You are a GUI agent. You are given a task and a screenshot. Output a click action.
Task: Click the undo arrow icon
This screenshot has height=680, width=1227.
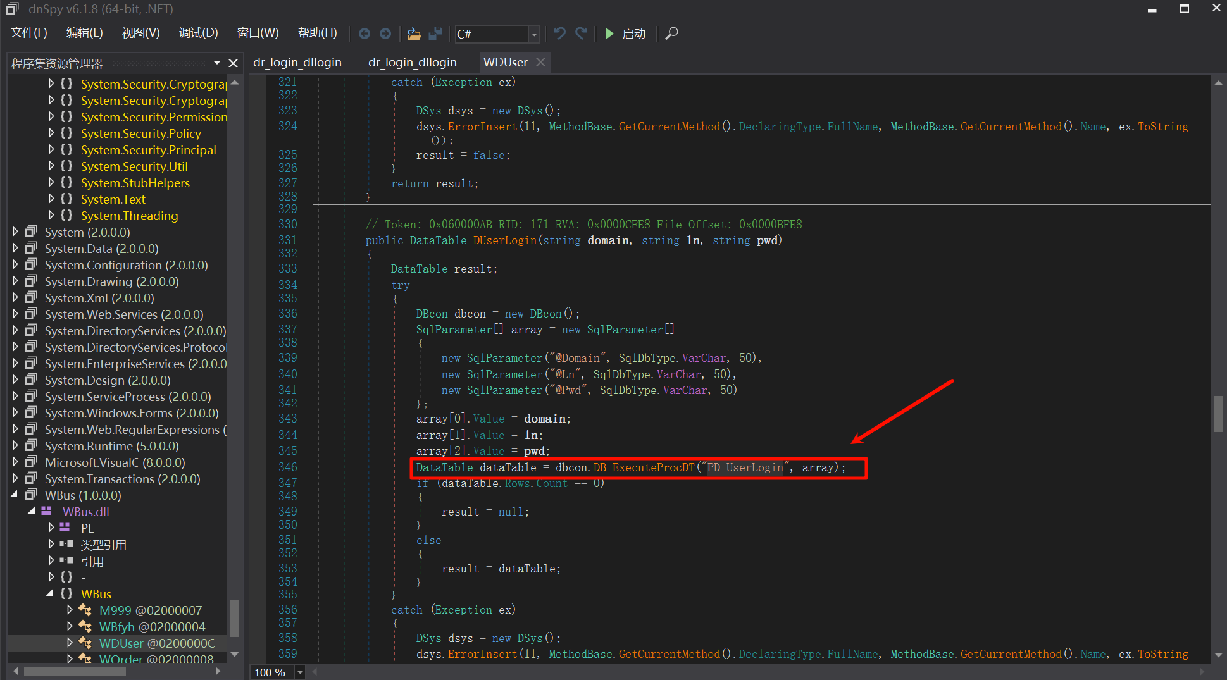[x=559, y=34]
